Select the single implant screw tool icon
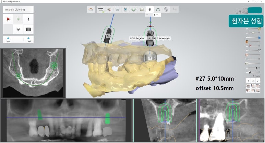 click(x=28, y=19)
